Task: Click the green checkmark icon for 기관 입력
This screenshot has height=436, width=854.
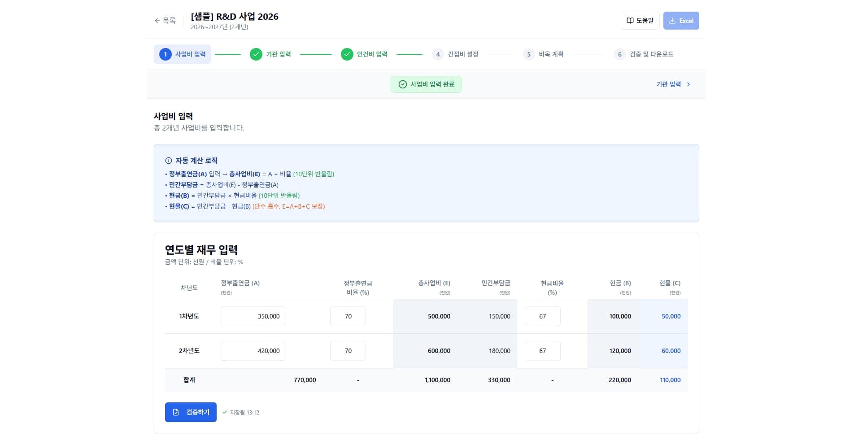Action: click(256, 54)
